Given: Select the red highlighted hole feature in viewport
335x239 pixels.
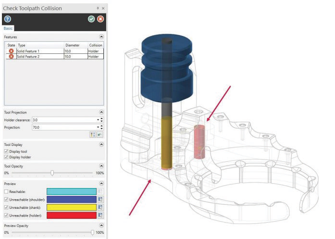Looking at the screenshot, I should pos(199,142).
